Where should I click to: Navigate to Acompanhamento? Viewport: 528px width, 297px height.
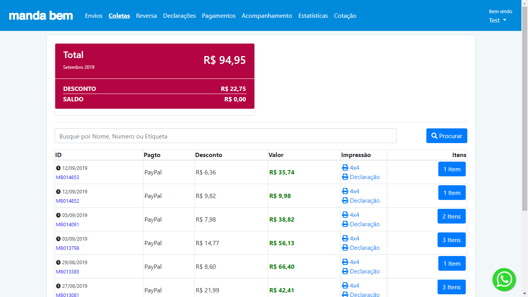coord(267,16)
